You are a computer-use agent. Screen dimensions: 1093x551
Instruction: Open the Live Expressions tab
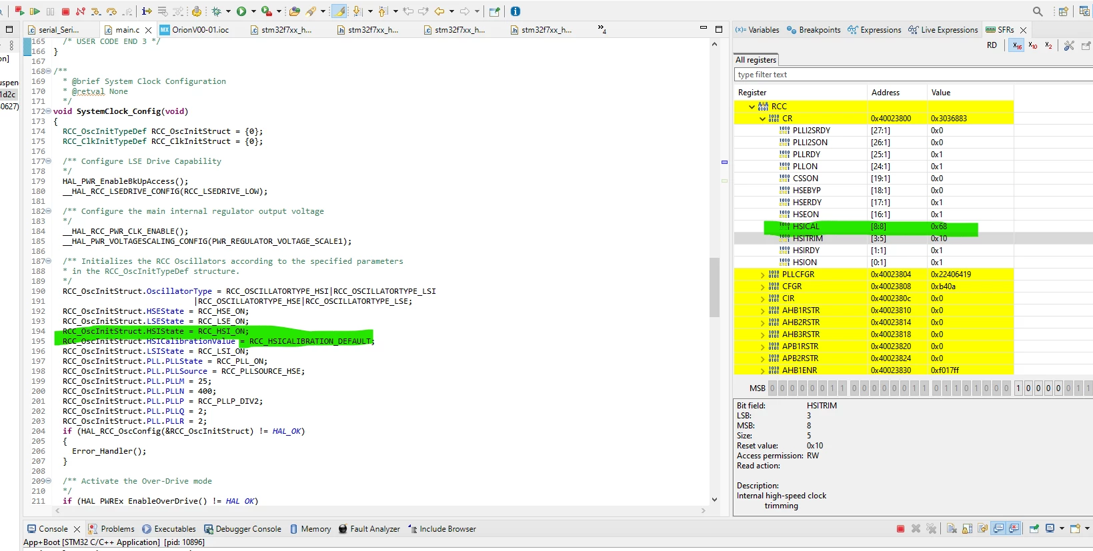943,30
